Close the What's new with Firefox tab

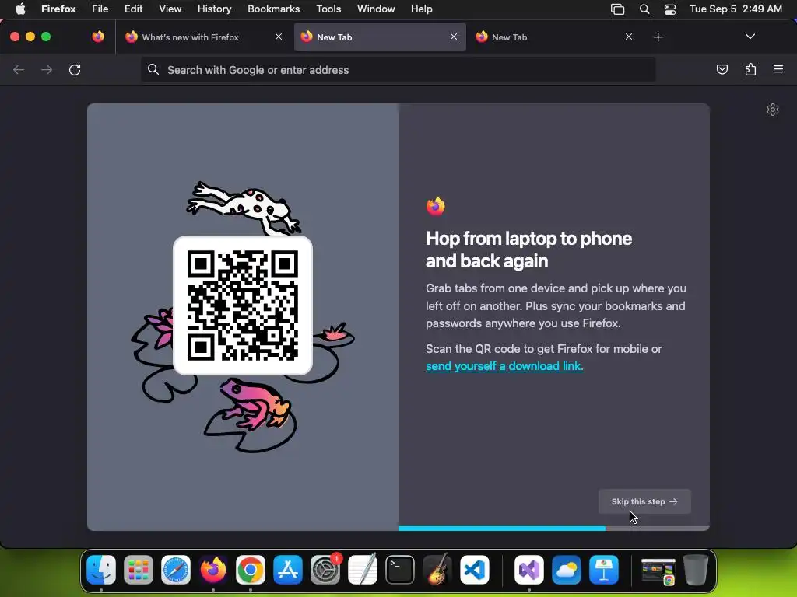coord(279,37)
